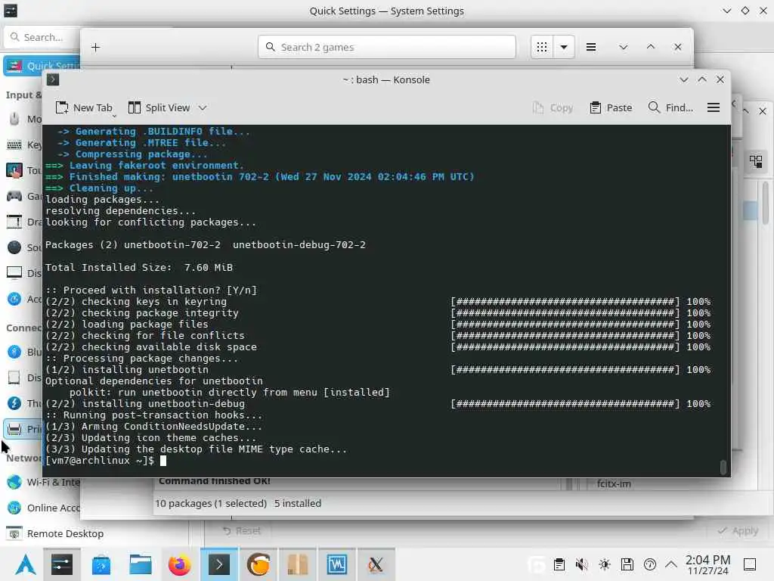Viewport: 774px width, 581px height.
Task: Open Find in Konsole toolbar
Action: [670, 107]
